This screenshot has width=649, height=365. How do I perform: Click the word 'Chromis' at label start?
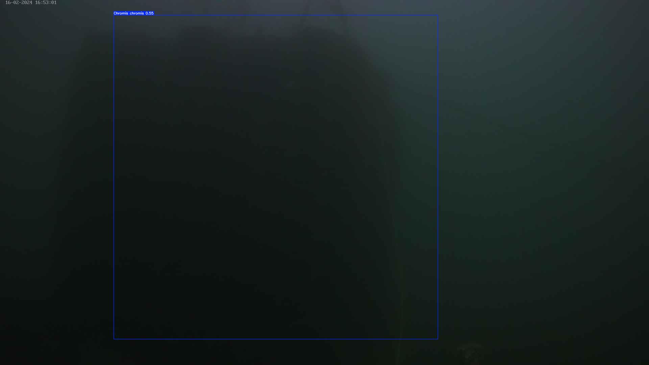[121, 13]
